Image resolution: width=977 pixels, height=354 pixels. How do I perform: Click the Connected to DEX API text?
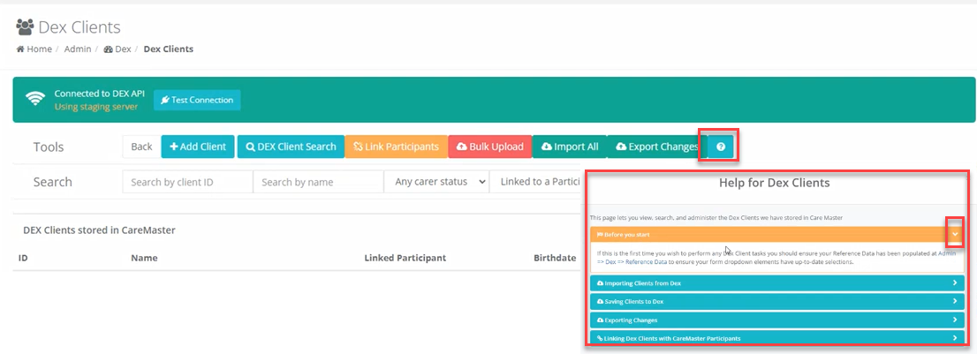[x=100, y=94]
